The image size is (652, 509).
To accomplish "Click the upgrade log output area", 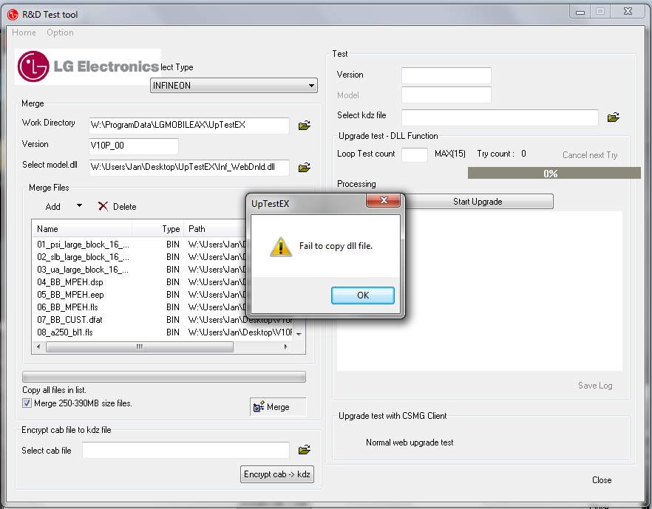I will (480, 291).
